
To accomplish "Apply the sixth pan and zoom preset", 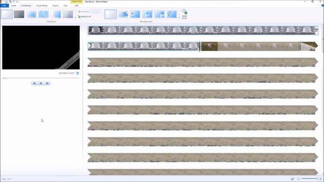I will 172,15.
